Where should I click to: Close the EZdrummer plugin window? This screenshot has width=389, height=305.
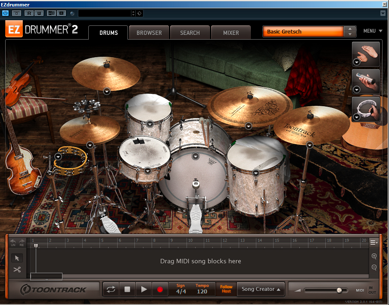pyautogui.click(x=385, y=4)
